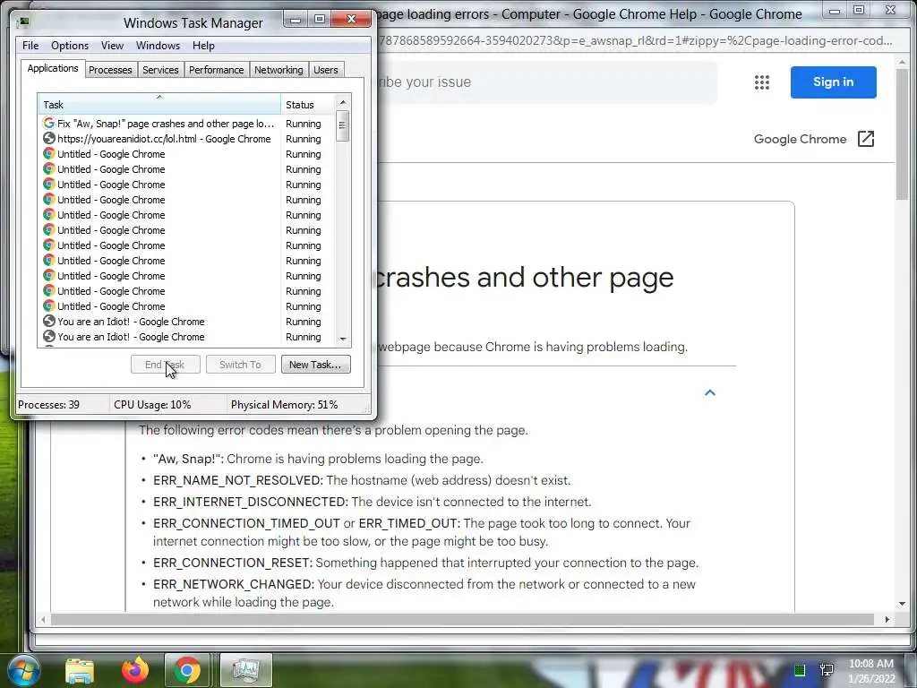Click the Google Chrome external link icon

tap(866, 139)
